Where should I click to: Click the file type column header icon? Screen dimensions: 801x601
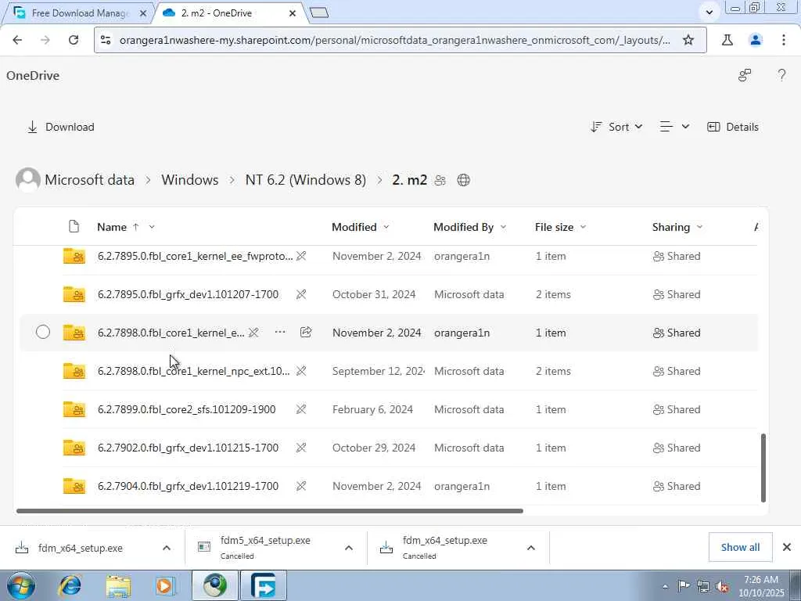click(x=74, y=227)
